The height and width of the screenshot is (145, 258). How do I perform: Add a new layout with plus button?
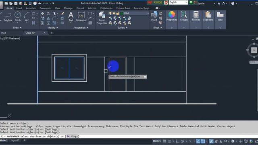click(25, 141)
